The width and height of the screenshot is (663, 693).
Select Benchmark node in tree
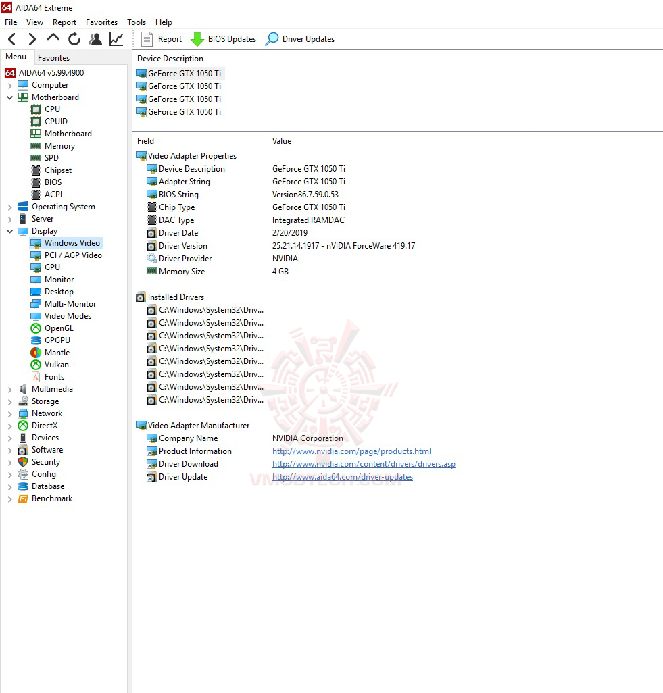(x=52, y=498)
